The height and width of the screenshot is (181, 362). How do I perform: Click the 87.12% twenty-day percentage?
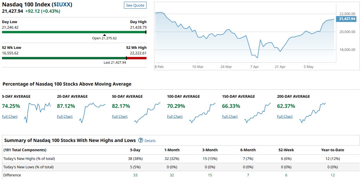(66, 106)
